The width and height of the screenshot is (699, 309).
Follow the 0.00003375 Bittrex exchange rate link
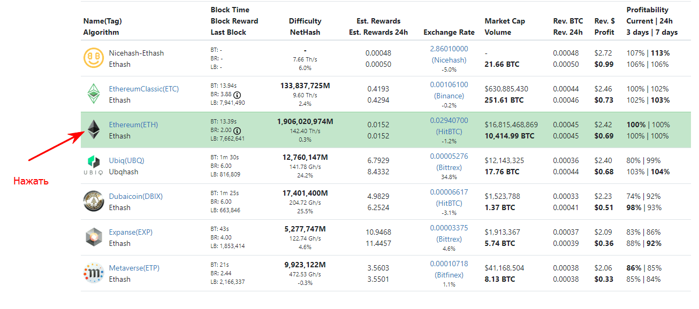point(449,233)
